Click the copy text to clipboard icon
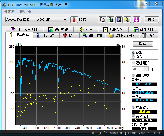Screen dimensions: 164x136 [102, 20]
